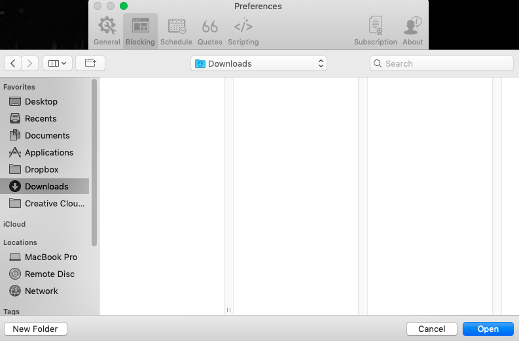The image size is (519, 341).
Task: Click the Search field
Action: tap(442, 63)
